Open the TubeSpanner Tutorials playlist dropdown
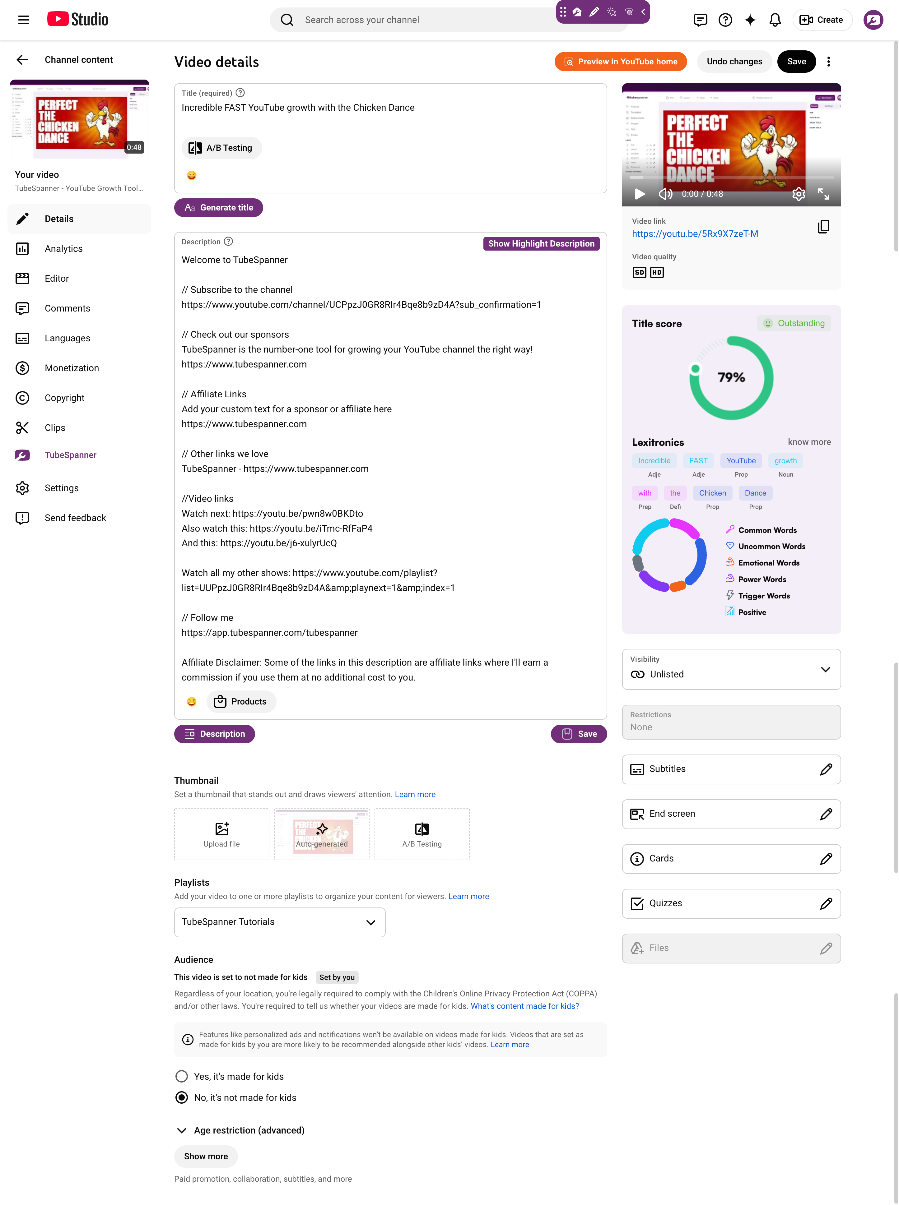The image size is (899, 1205). (x=280, y=922)
